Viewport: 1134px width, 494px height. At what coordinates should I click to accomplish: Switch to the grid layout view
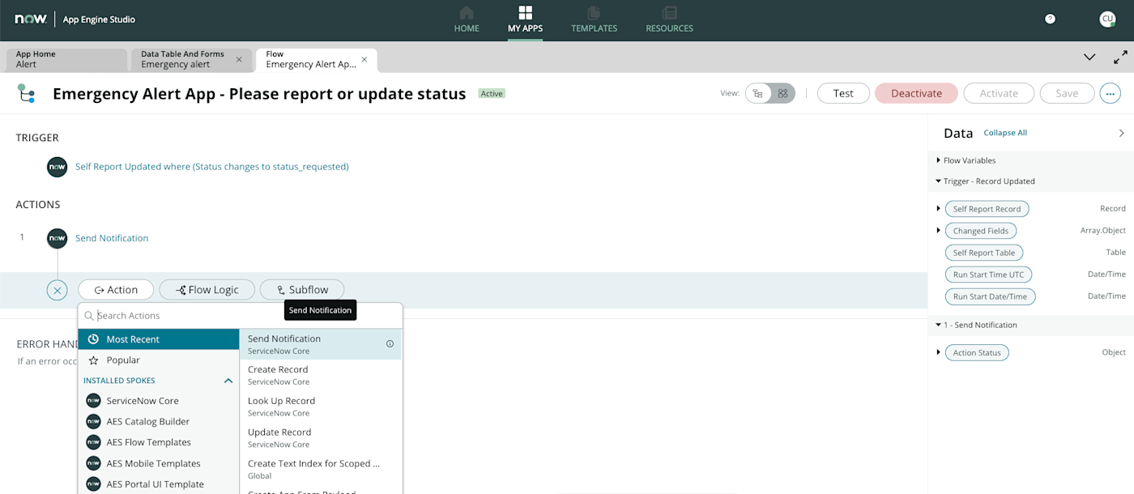pos(783,93)
